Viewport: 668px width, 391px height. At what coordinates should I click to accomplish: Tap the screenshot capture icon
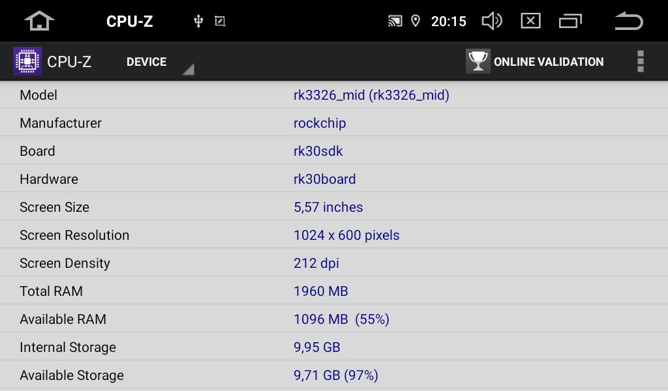220,21
